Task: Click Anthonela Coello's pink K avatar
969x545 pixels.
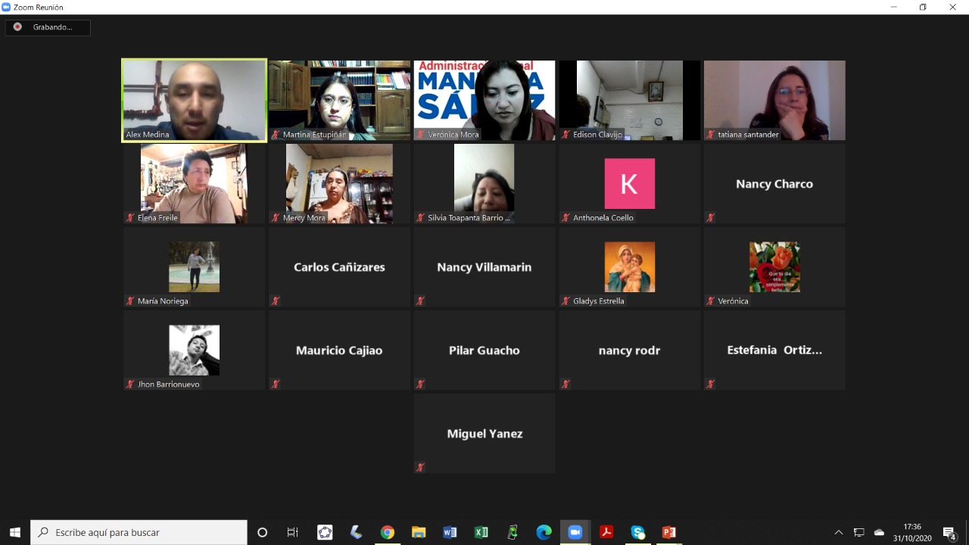Action: [x=629, y=183]
